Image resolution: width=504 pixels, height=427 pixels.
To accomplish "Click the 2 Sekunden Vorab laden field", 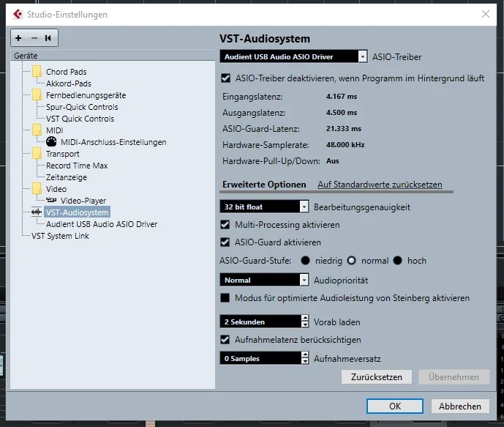I will pyautogui.click(x=260, y=322).
